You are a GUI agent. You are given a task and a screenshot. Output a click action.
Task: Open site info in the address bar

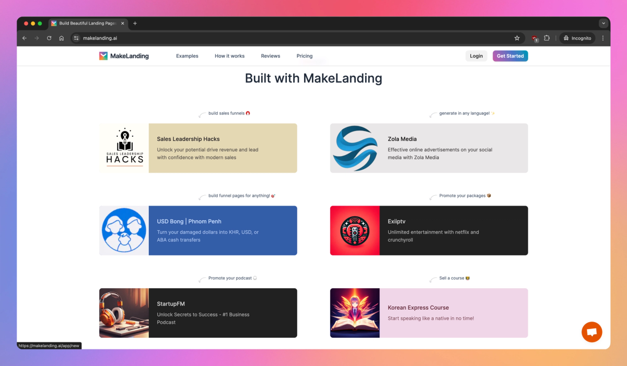coord(76,38)
